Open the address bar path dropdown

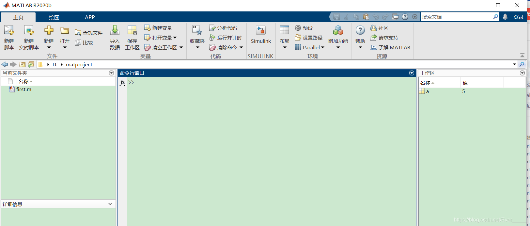pos(515,64)
